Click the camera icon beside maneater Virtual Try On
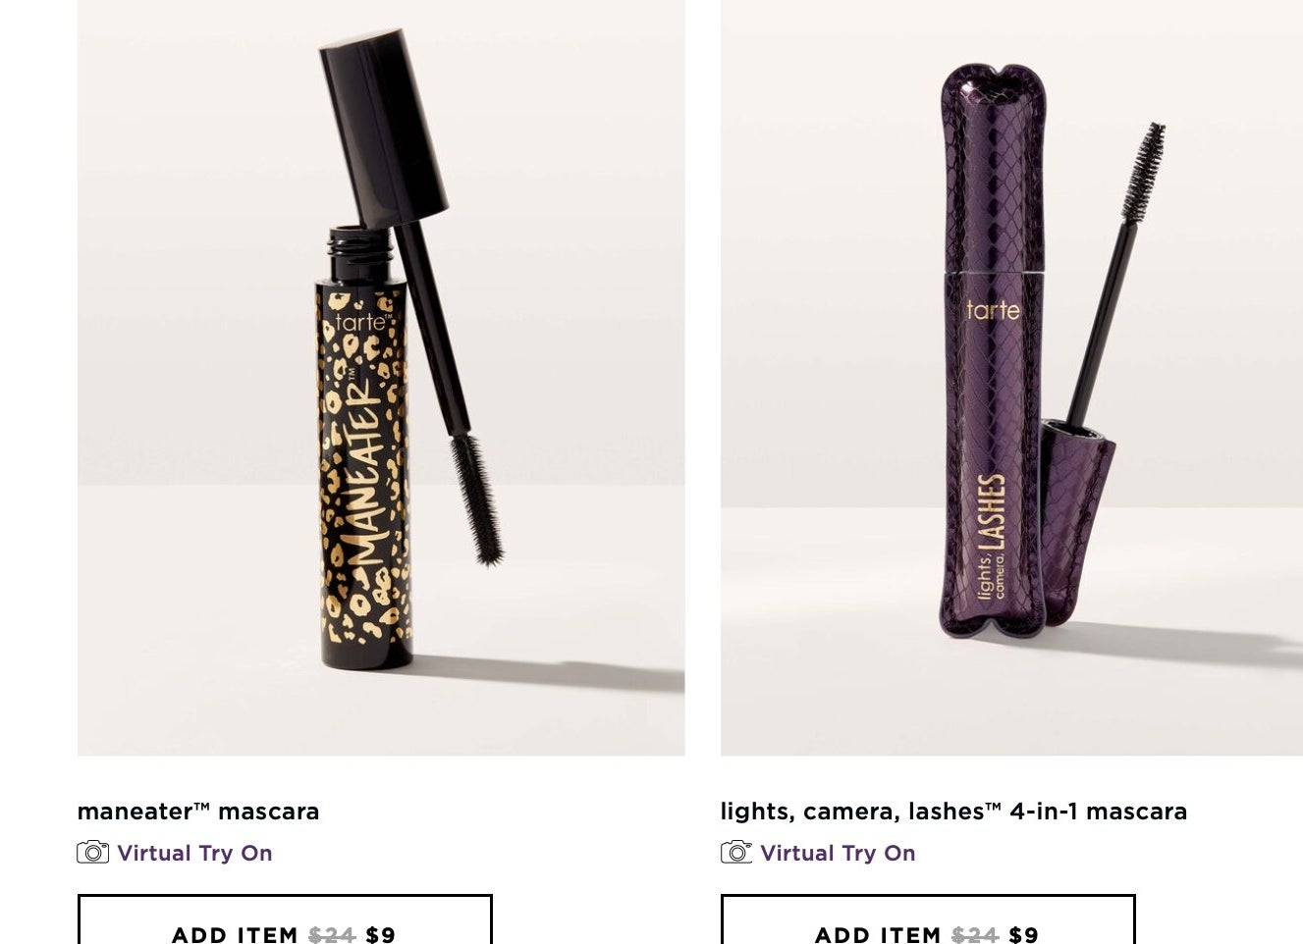Viewport: 1303px width, 944px height. [x=92, y=852]
